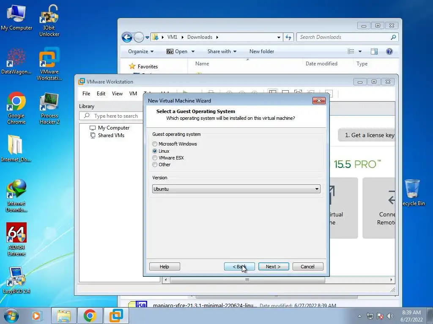Open the Ubuntu version dropdown
The image size is (433, 324).
click(x=236, y=189)
